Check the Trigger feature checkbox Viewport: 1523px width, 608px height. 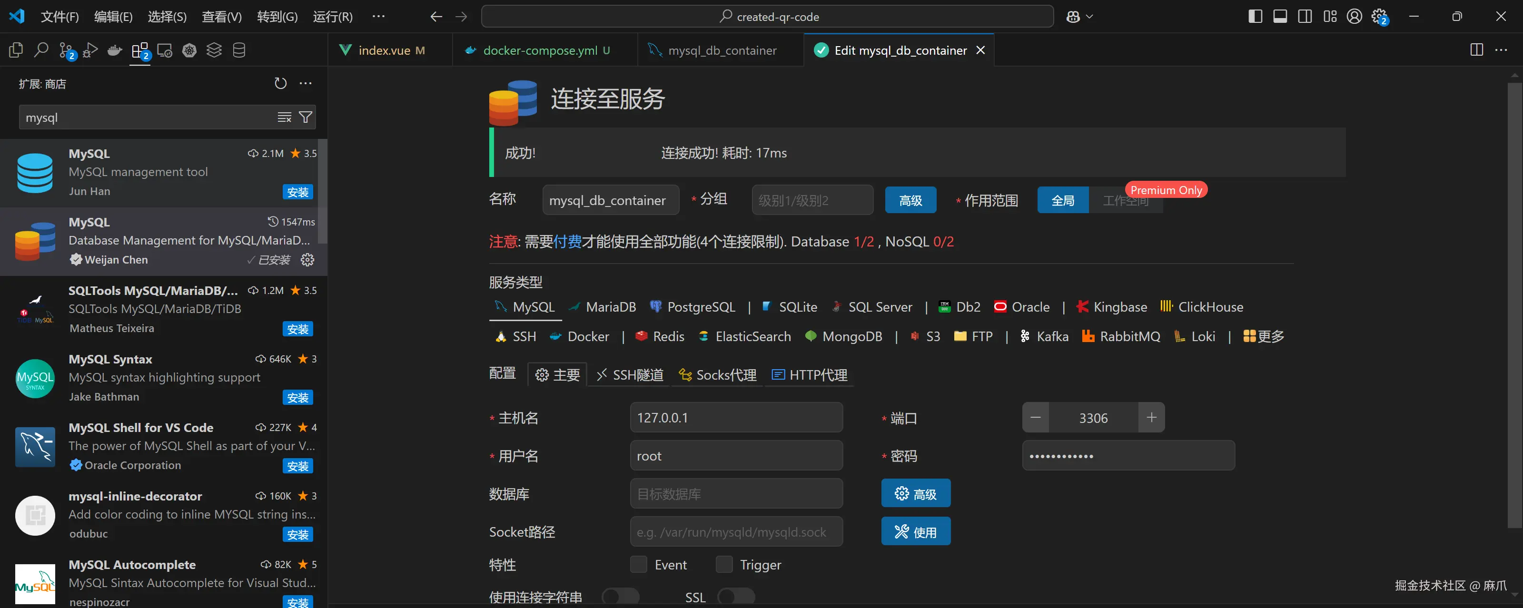(723, 564)
